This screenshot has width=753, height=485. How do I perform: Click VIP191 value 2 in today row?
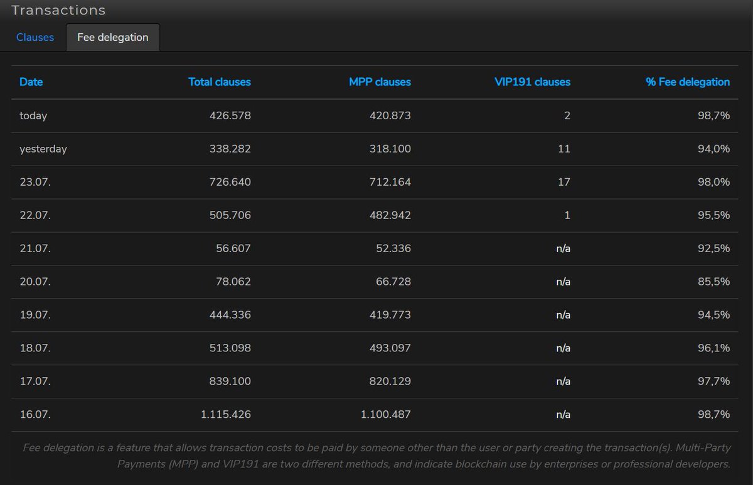(x=567, y=115)
